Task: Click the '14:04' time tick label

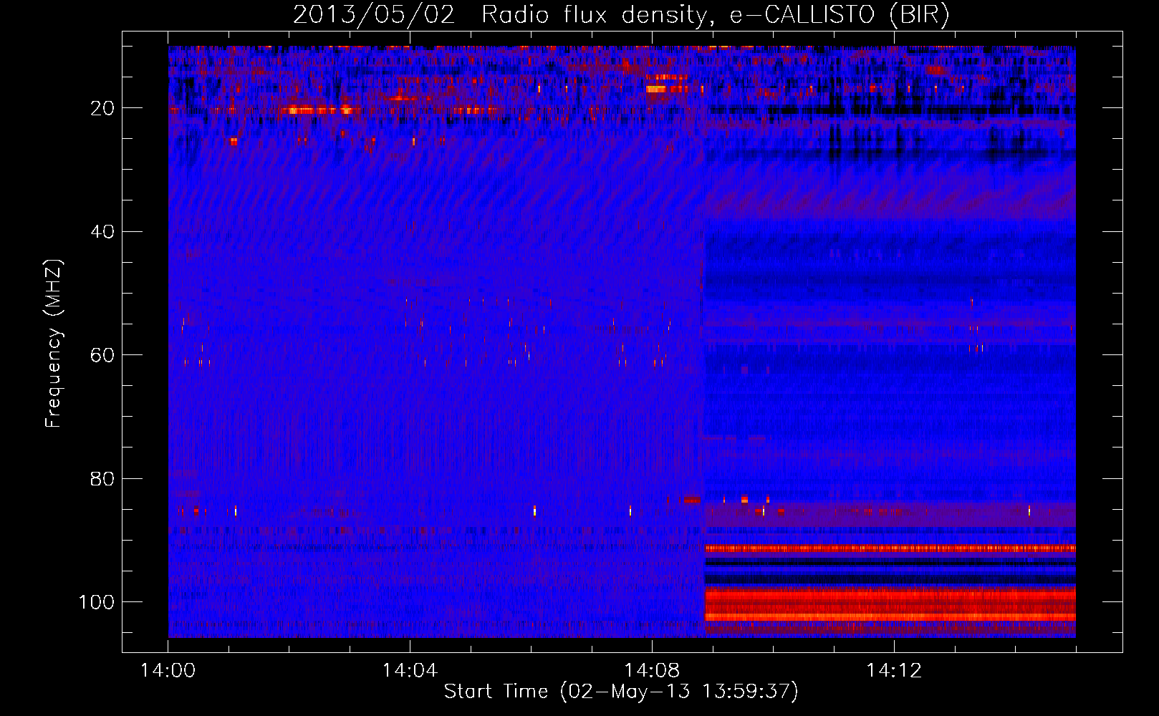Action: [x=410, y=671]
